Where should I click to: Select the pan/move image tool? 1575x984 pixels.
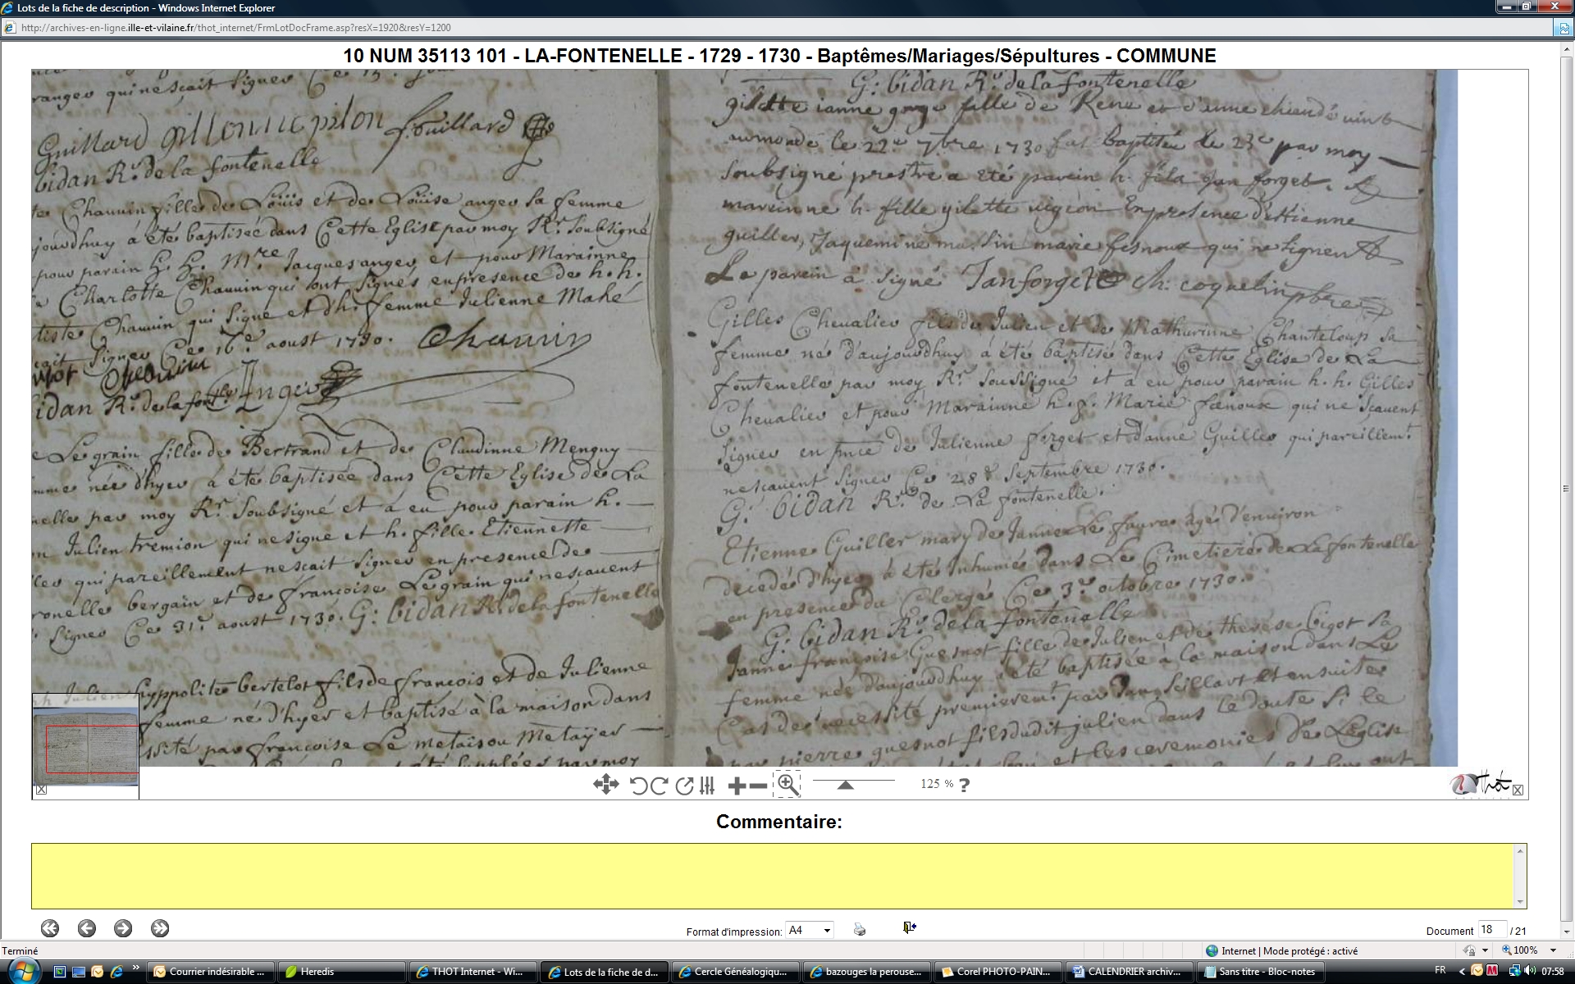tap(605, 785)
